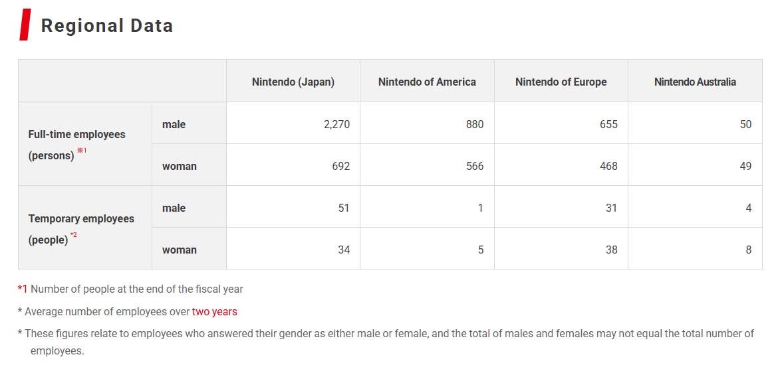This screenshot has height=379, width=782.
Task: Select the Nintendo of America column header
Action: [x=427, y=82]
